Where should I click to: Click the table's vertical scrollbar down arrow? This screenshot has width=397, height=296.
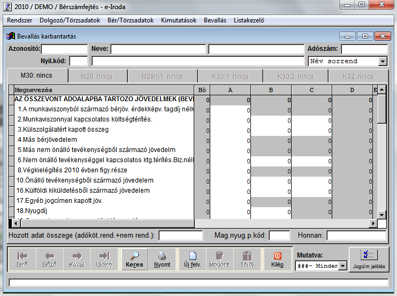[x=382, y=215]
